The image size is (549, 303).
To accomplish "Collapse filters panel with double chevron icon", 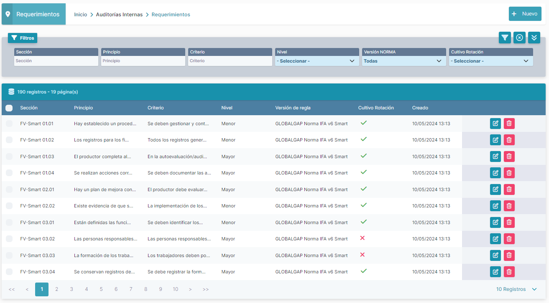I will 534,38.
